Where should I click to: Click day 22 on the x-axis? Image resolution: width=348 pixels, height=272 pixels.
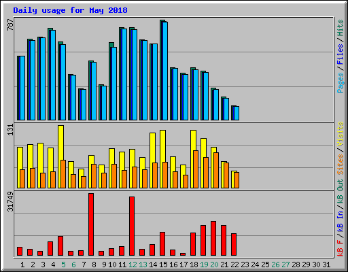pos(234,265)
